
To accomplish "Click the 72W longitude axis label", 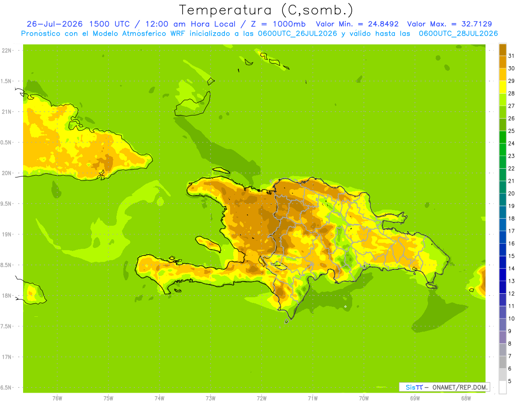I will point(261,398).
